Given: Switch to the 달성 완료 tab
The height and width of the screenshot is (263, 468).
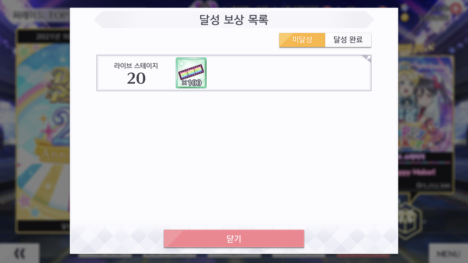Looking at the screenshot, I should [348, 40].
